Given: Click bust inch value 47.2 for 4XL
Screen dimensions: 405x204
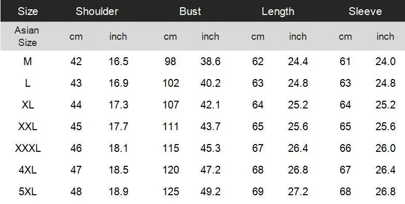Looking at the screenshot, I should tap(210, 170).
